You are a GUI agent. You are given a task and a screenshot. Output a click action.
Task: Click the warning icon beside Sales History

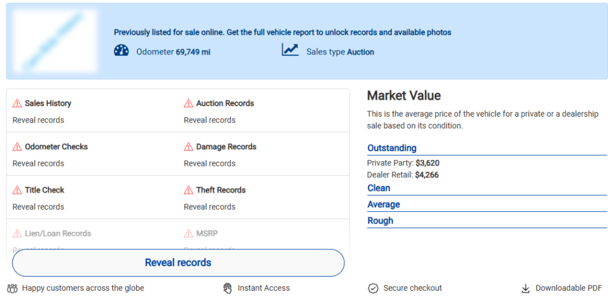pyautogui.click(x=17, y=103)
